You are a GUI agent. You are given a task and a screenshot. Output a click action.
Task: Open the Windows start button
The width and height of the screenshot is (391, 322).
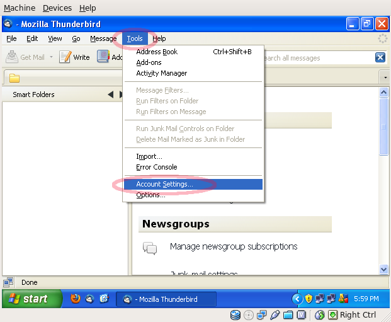tap(31, 299)
